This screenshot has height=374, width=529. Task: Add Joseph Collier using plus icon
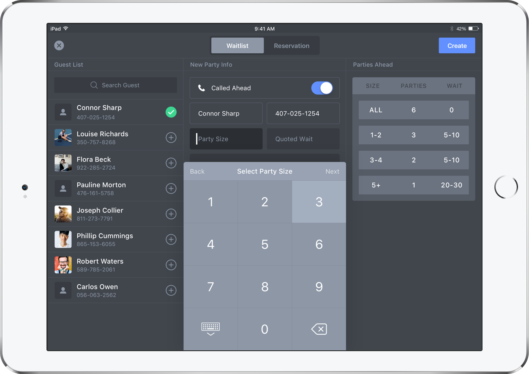point(171,214)
